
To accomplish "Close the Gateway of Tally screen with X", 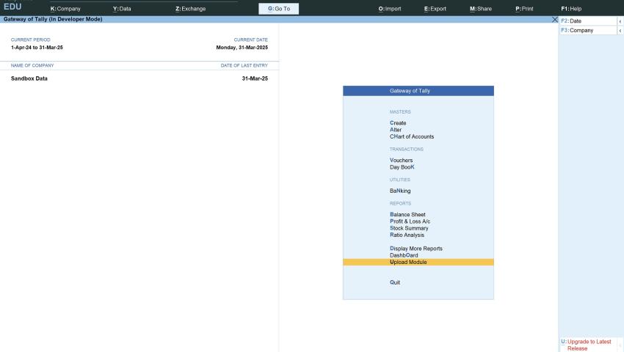I will 555,19.
